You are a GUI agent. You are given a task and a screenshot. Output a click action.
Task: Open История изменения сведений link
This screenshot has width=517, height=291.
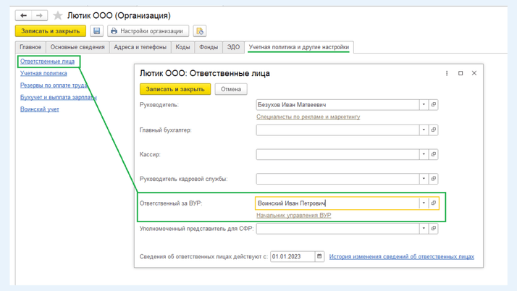pos(401,256)
